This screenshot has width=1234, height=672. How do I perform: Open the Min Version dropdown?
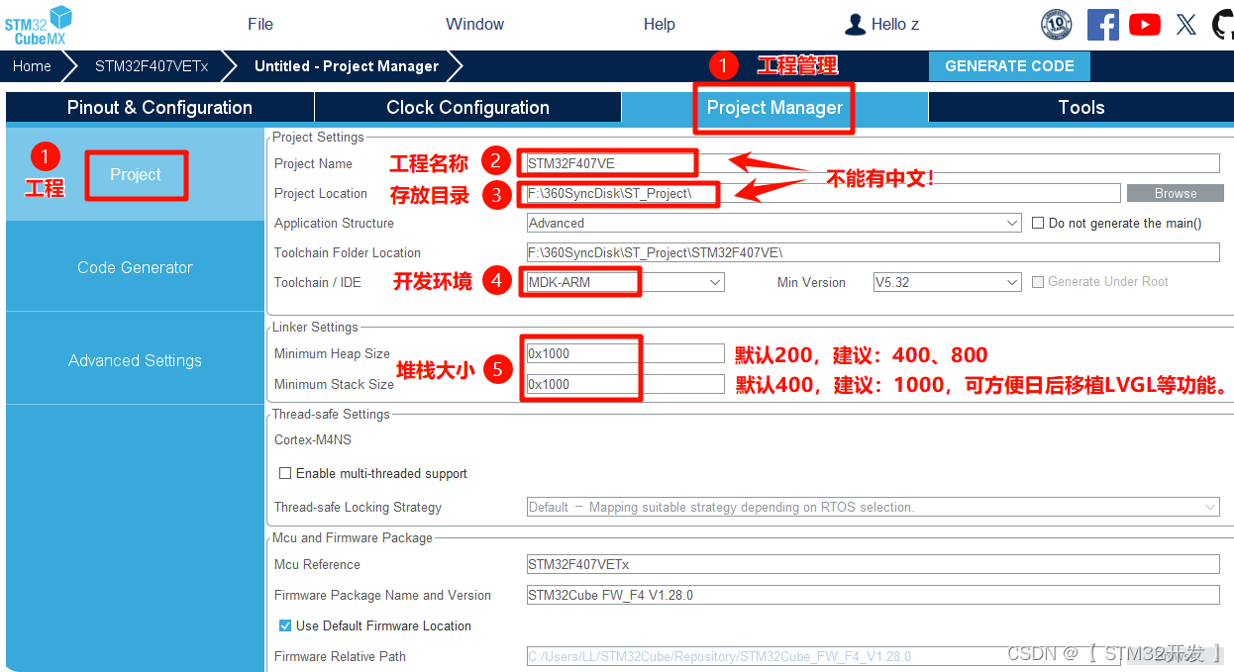pyautogui.click(x=948, y=282)
